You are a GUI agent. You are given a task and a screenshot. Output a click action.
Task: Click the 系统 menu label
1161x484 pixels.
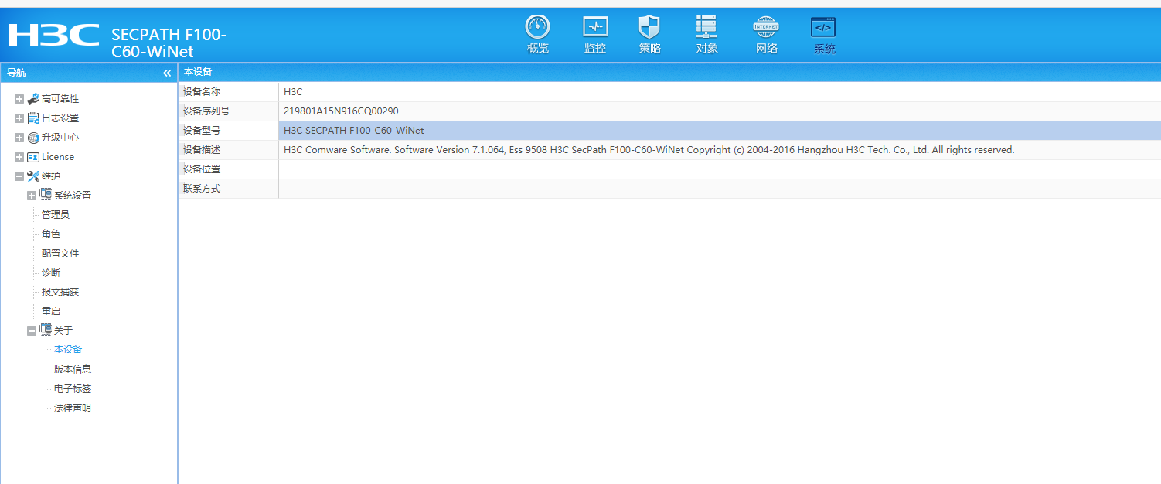tap(824, 49)
